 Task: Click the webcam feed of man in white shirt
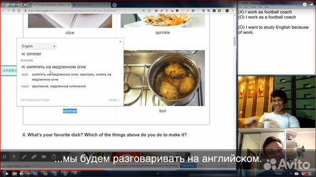276,102
